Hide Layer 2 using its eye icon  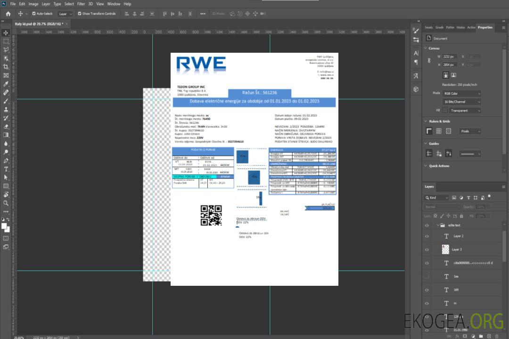click(x=427, y=236)
